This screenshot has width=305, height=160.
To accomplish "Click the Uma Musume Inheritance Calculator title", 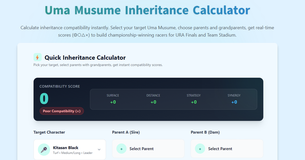I will click(x=147, y=10).
